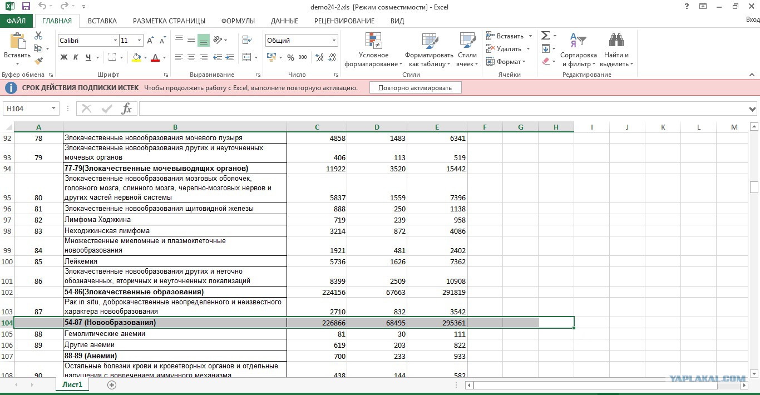Open Шрифт group dialog launcher
This screenshot has height=395, width=760.
(x=166, y=75)
